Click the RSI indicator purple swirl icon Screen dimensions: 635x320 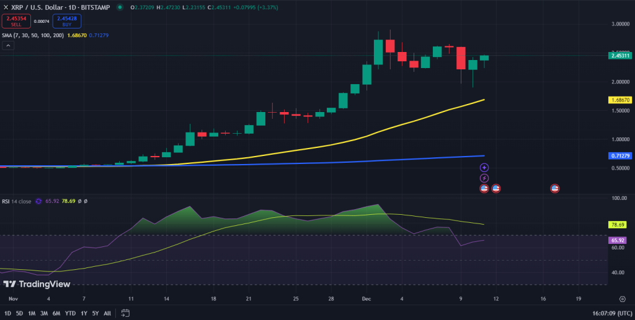(38, 201)
